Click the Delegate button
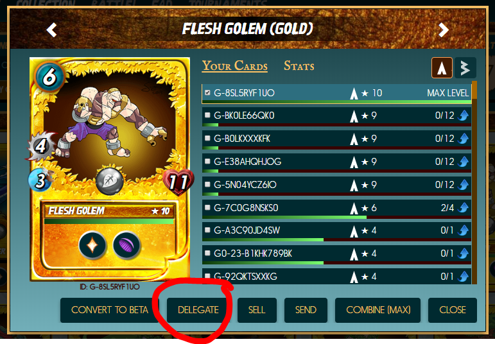495x344 pixels. (x=198, y=310)
